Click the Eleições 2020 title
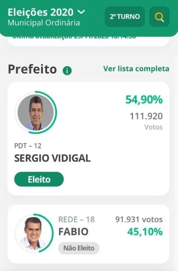Screen dimensions: 178x271 [x=40, y=12]
